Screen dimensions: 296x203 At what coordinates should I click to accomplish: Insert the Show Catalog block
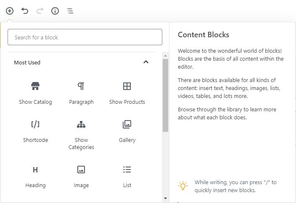[35, 93]
